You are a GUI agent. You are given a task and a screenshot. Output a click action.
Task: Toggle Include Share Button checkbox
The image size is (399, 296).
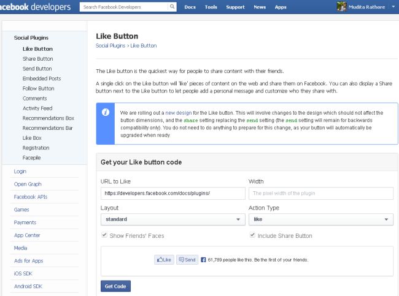pos(252,235)
